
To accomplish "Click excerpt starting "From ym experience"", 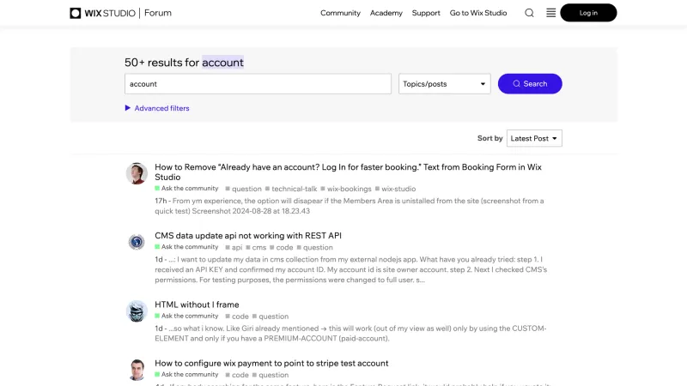I will [x=350, y=206].
